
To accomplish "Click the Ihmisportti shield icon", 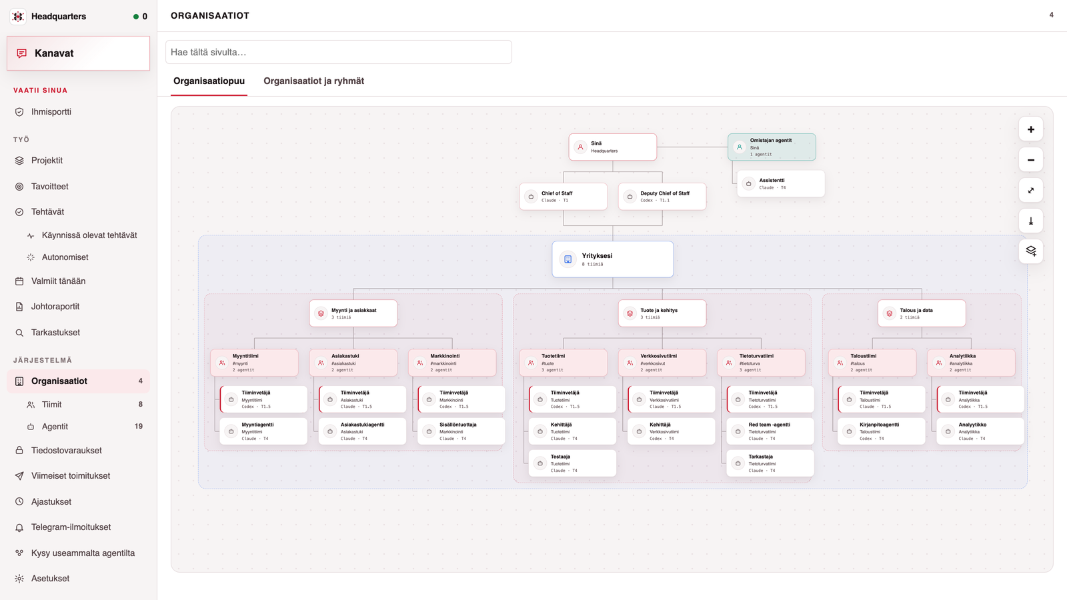I will (19, 112).
